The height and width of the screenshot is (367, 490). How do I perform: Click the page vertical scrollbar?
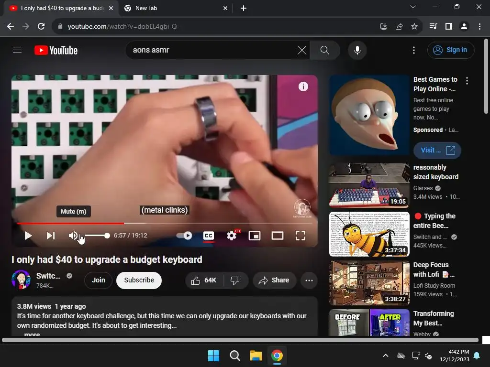tap(486, 76)
